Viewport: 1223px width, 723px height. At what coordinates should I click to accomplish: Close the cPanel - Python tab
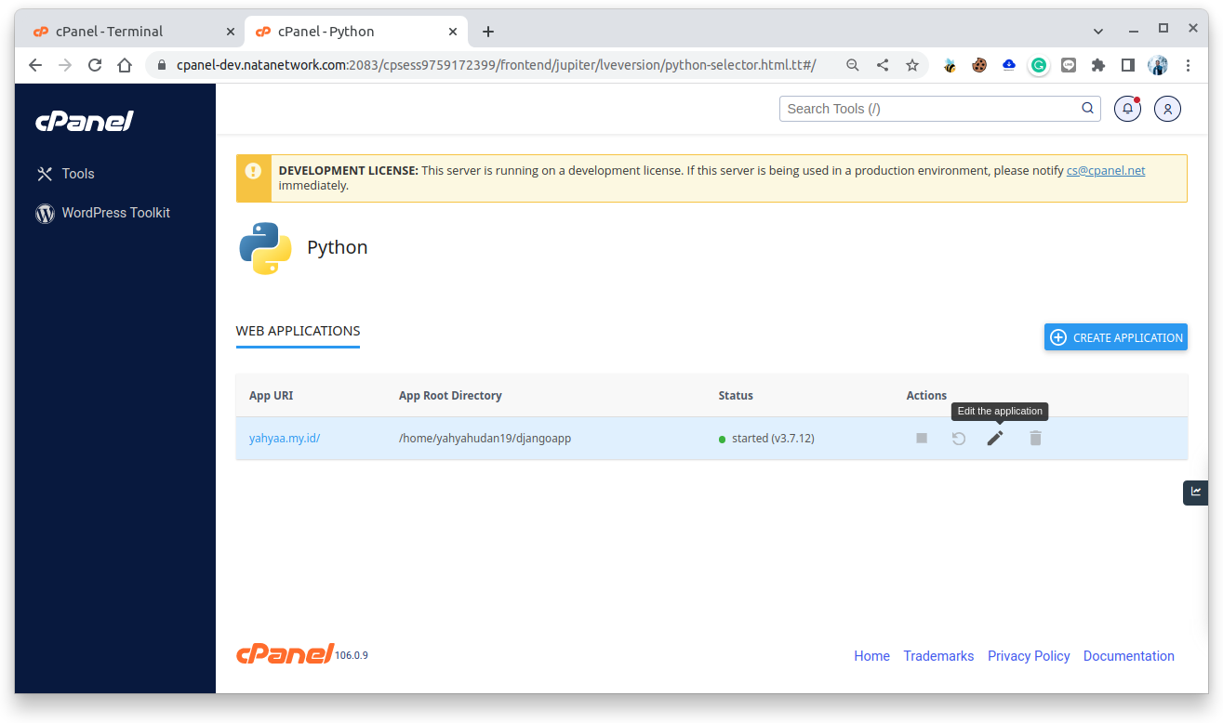(x=453, y=31)
